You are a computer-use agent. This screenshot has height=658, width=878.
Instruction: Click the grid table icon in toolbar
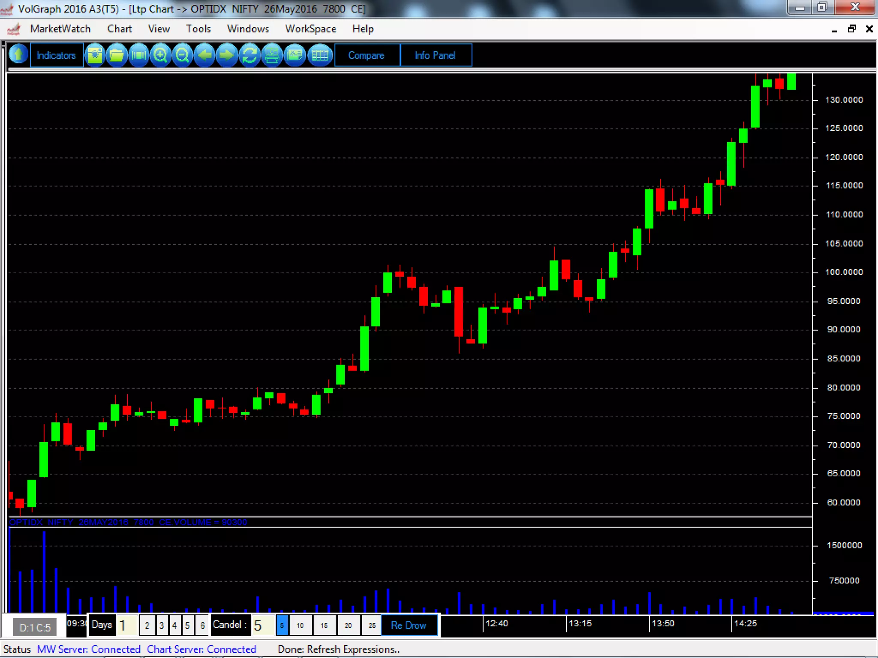[319, 55]
